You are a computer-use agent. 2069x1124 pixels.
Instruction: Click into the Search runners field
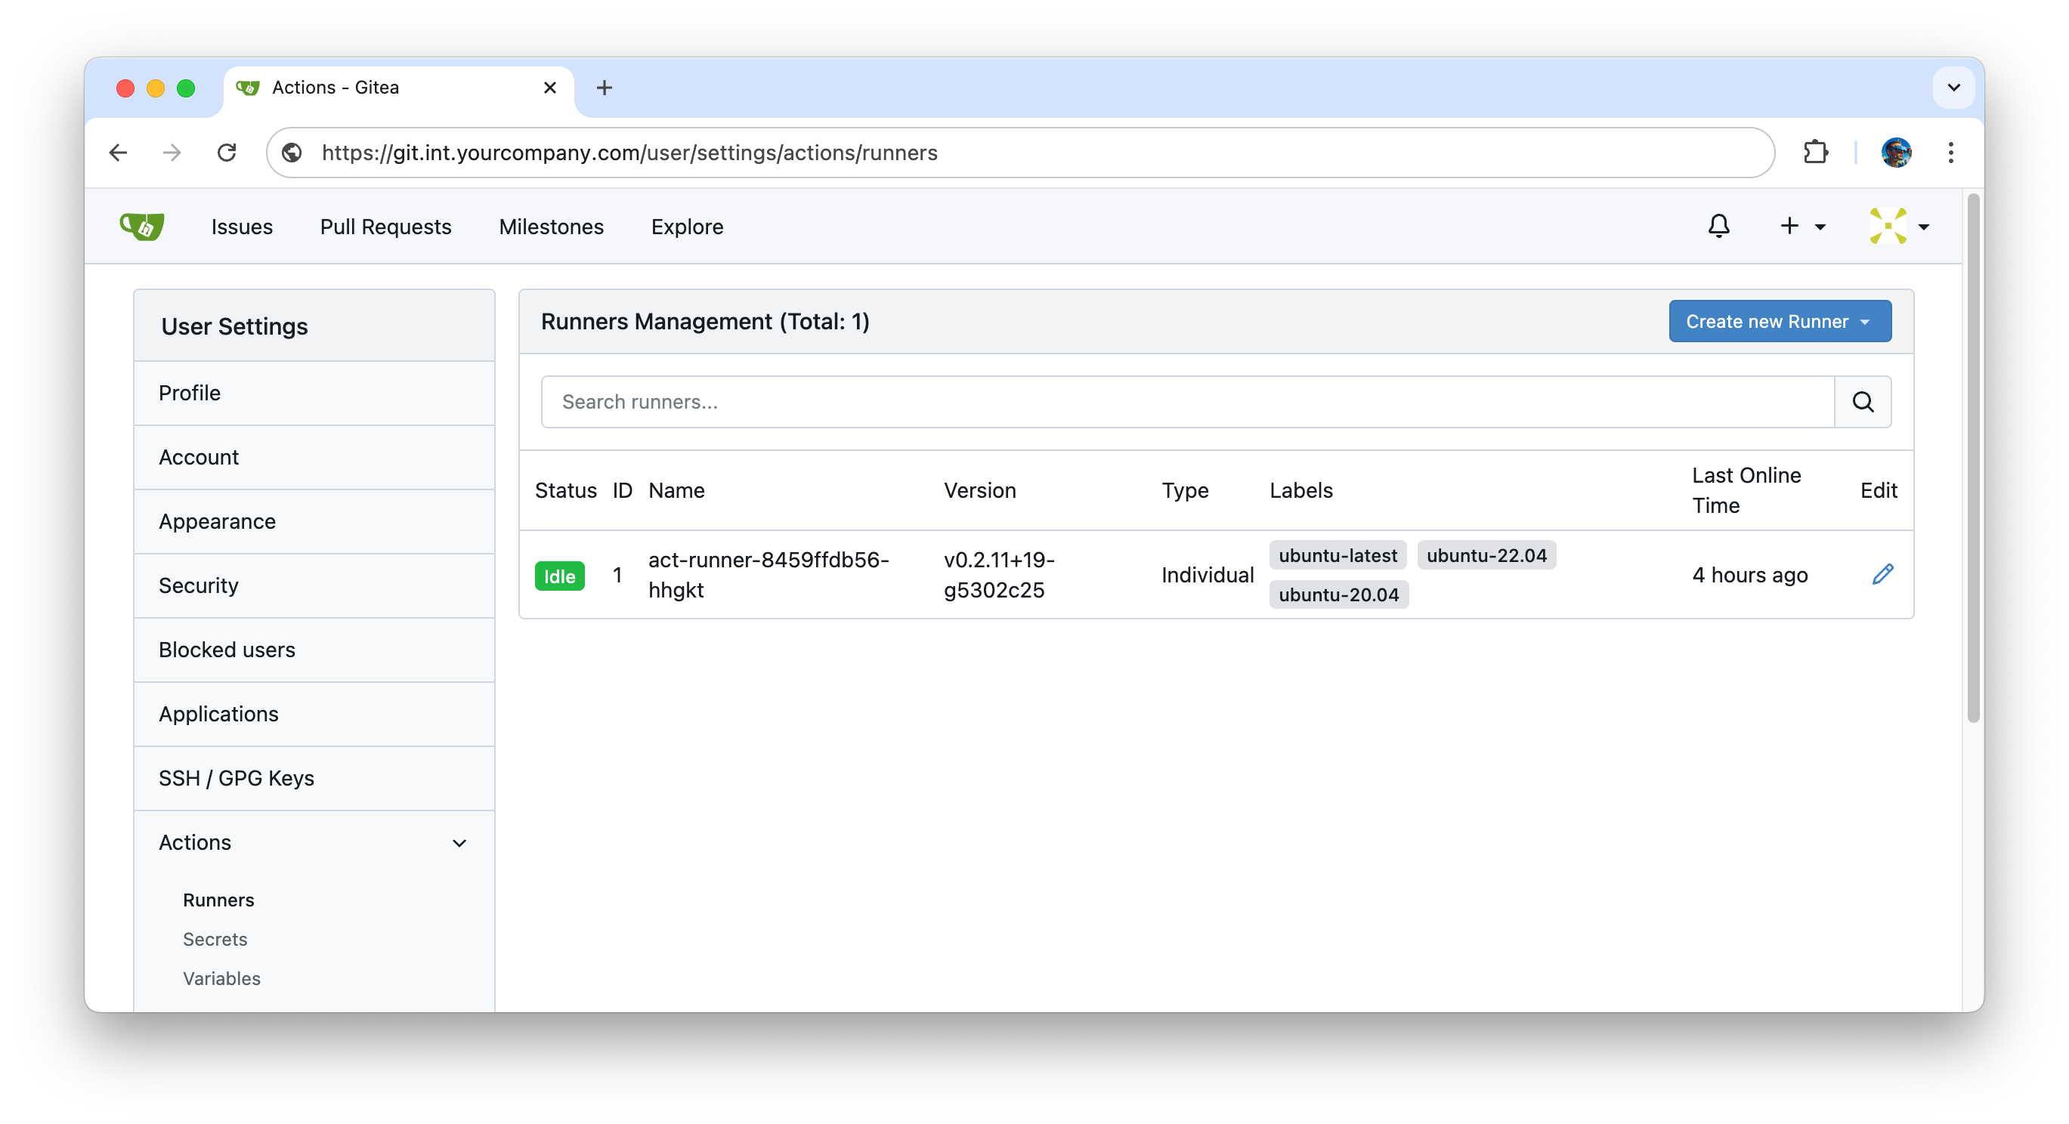pyautogui.click(x=1187, y=401)
